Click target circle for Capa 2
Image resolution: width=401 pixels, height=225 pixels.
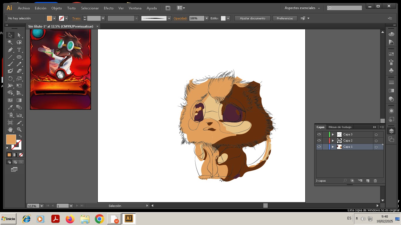376,141
